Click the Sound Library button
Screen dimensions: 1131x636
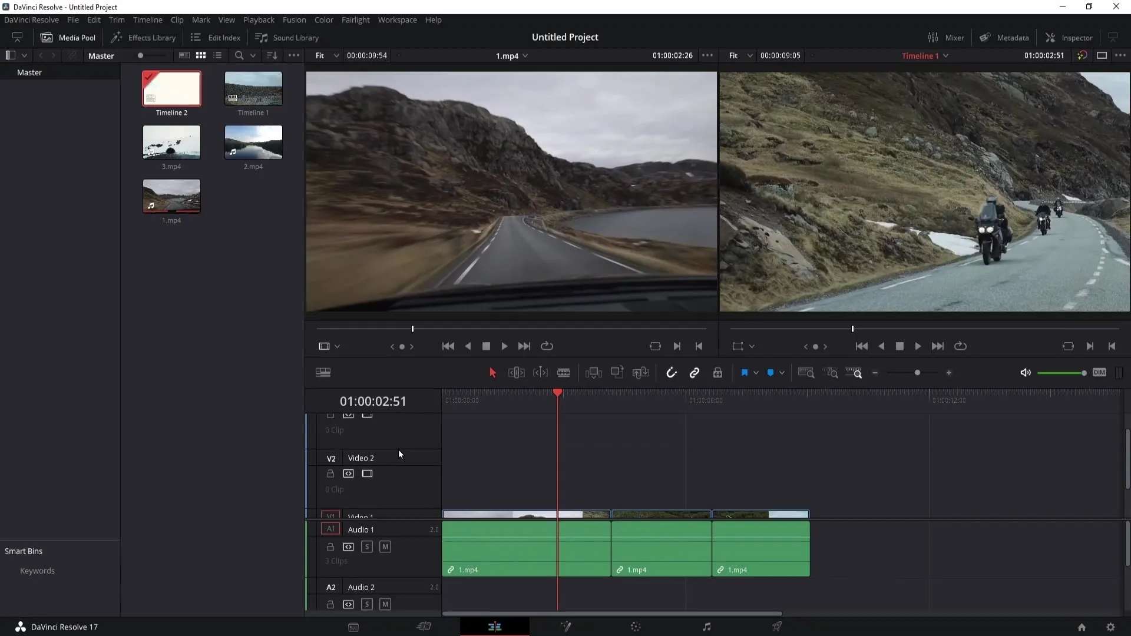tap(287, 37)
